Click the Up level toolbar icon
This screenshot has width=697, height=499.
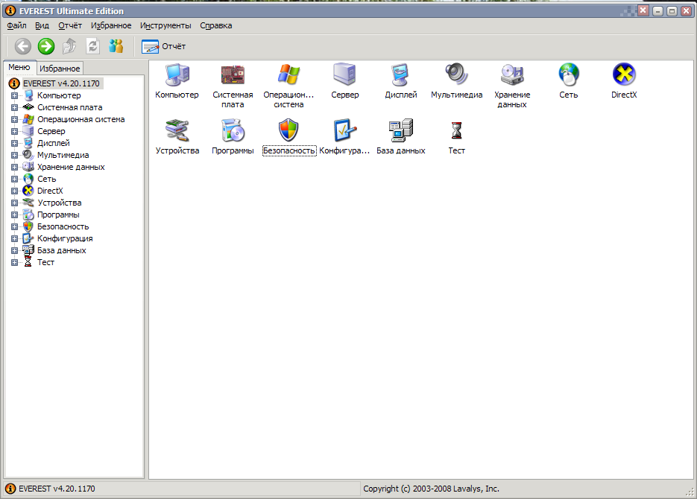coord(69,46)
